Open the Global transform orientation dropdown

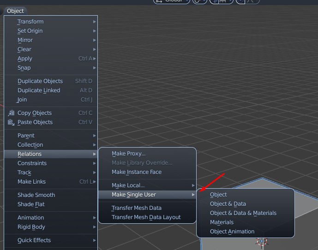pos(172,1)
